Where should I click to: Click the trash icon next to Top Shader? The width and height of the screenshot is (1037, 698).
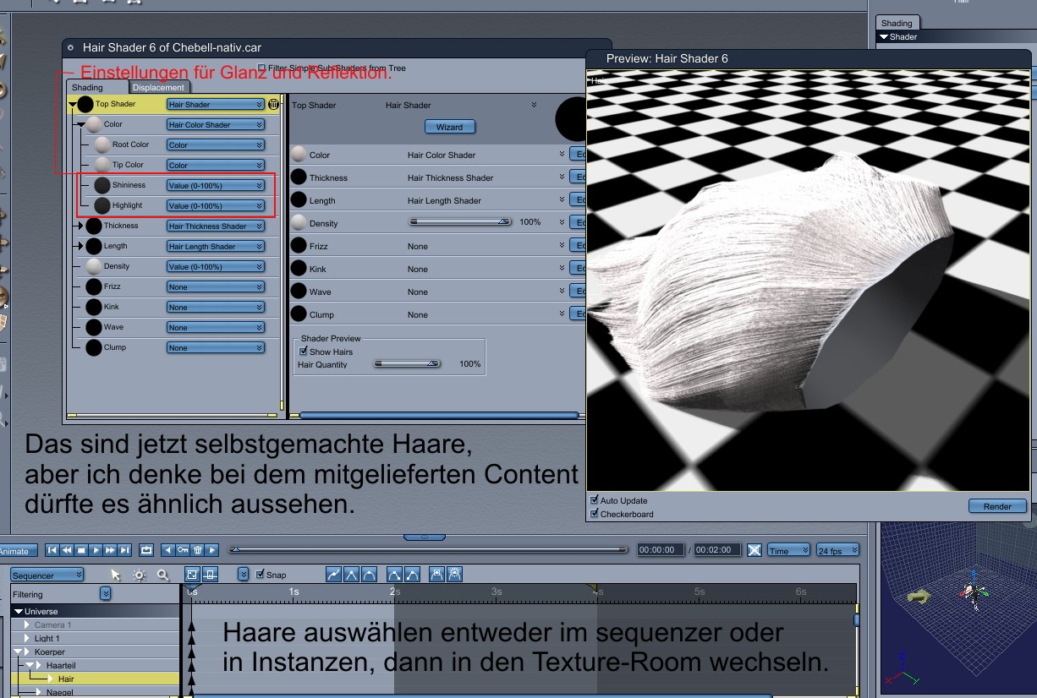tap(273, 105)
